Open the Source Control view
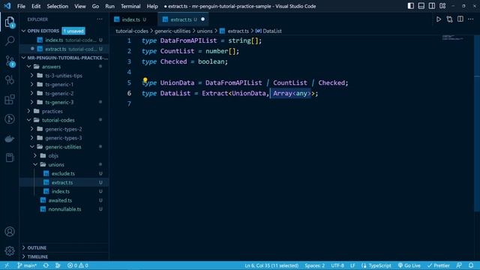Screen dimensions: 480x270 pos(10,61)
